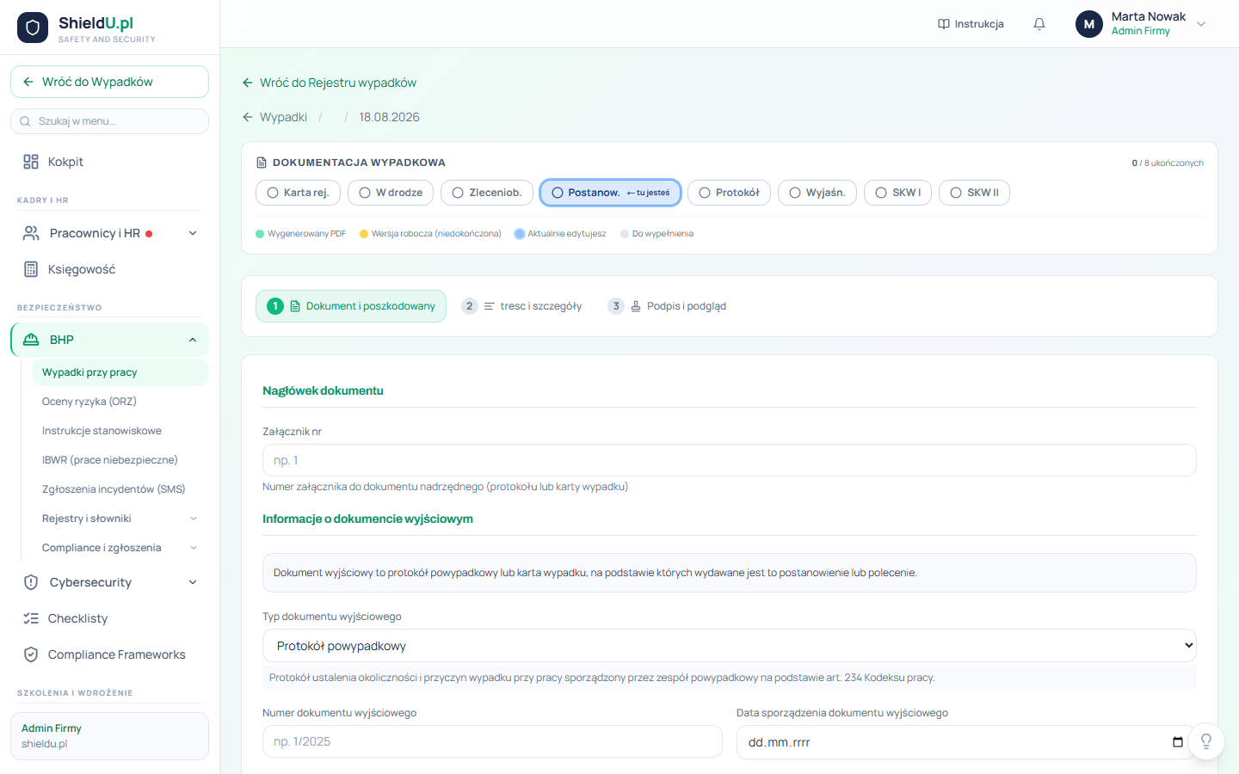Expand Pracownicy i HR section
Screen dimensions: 1239x774
tap(109, 233)
